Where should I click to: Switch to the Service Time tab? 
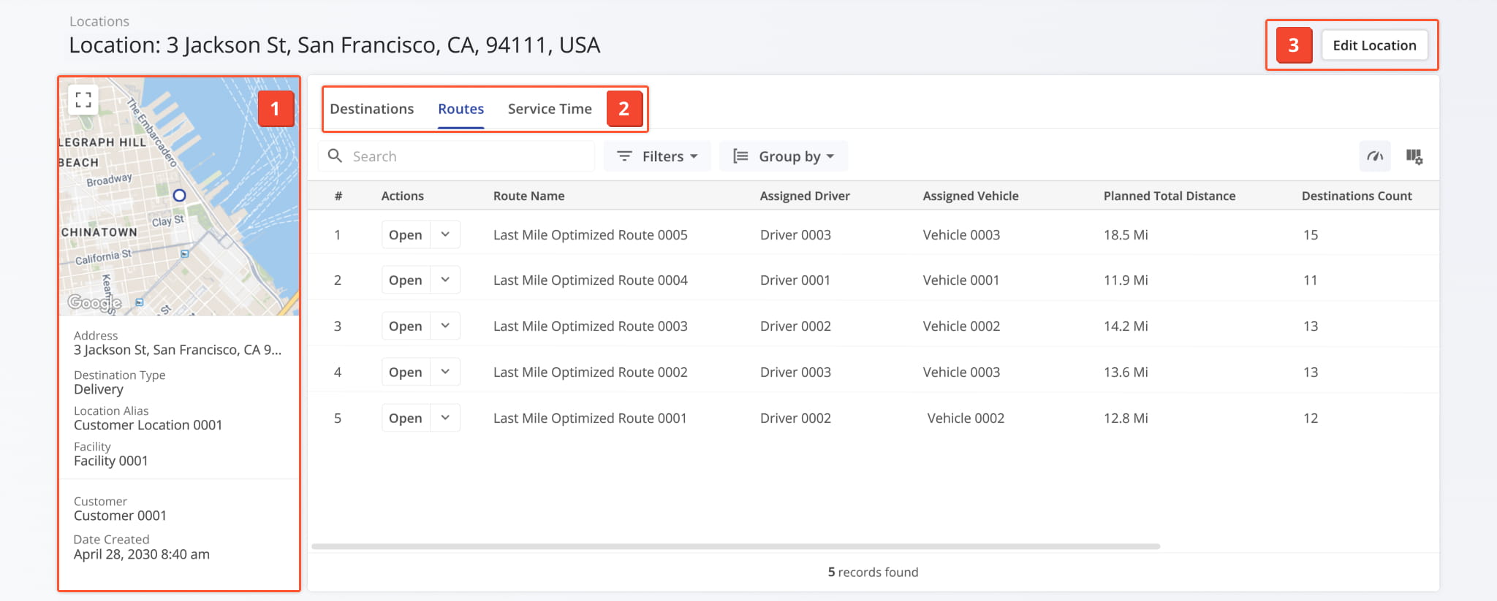[550, 109]
